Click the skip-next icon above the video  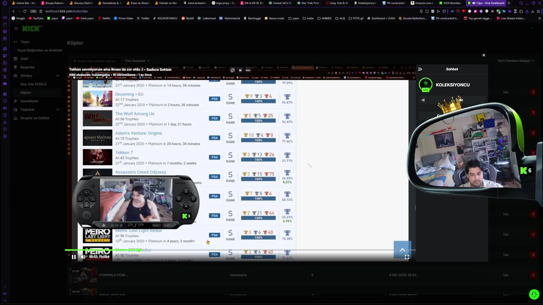240,70
